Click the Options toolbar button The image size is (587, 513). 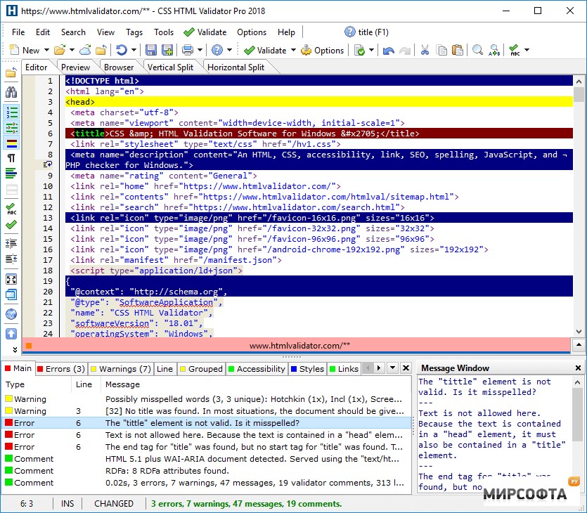coord(323,50)
